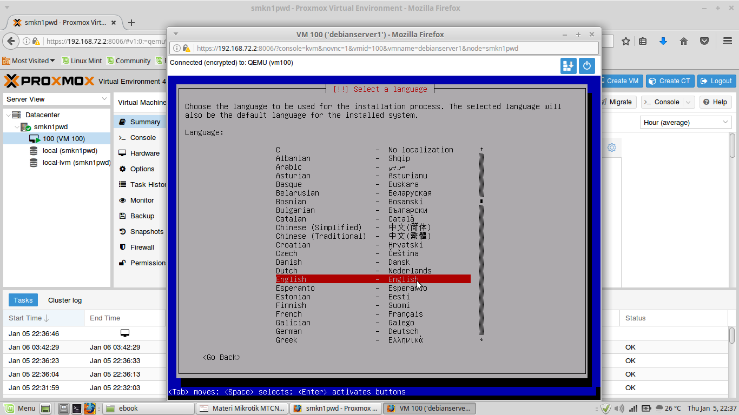This screenshot has height=415, width=739.
Task: Select Console in VM side menu
Action: pyautogui.click(x=141, y=138)
